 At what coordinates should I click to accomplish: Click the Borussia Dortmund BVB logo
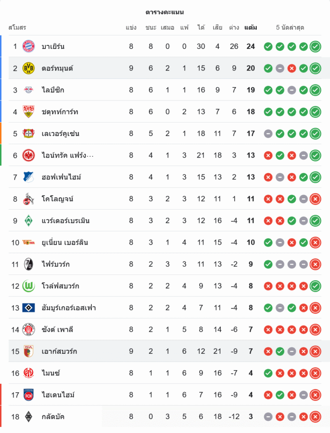pos(29,68)
